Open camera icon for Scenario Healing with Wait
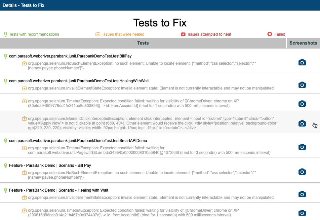This screenshot has height=220, width=320. click(x=302, y=194)
